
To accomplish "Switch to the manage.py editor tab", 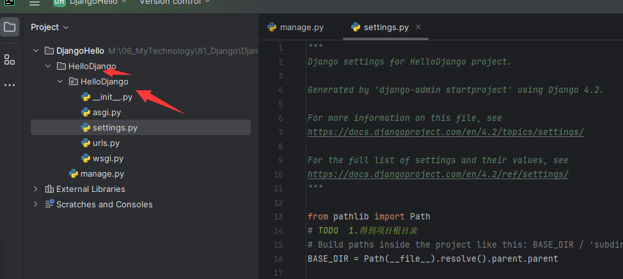I will (296, 28).
